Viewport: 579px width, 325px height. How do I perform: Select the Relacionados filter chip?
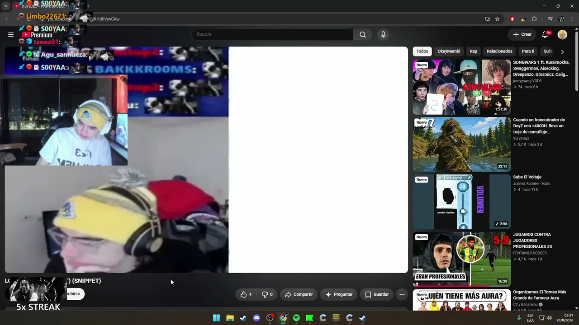(x=499, y=51)
